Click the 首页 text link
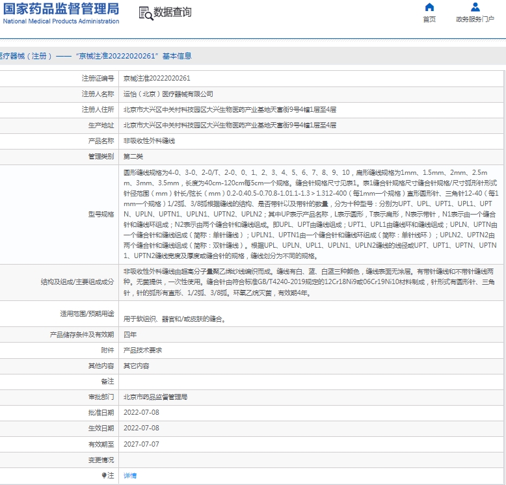The height and width of the screenshot is (485, 506). [x=429, y=20]
